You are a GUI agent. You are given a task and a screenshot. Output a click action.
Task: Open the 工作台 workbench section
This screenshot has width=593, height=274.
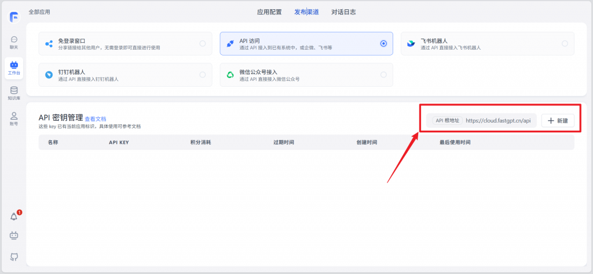tap(14, 68)
